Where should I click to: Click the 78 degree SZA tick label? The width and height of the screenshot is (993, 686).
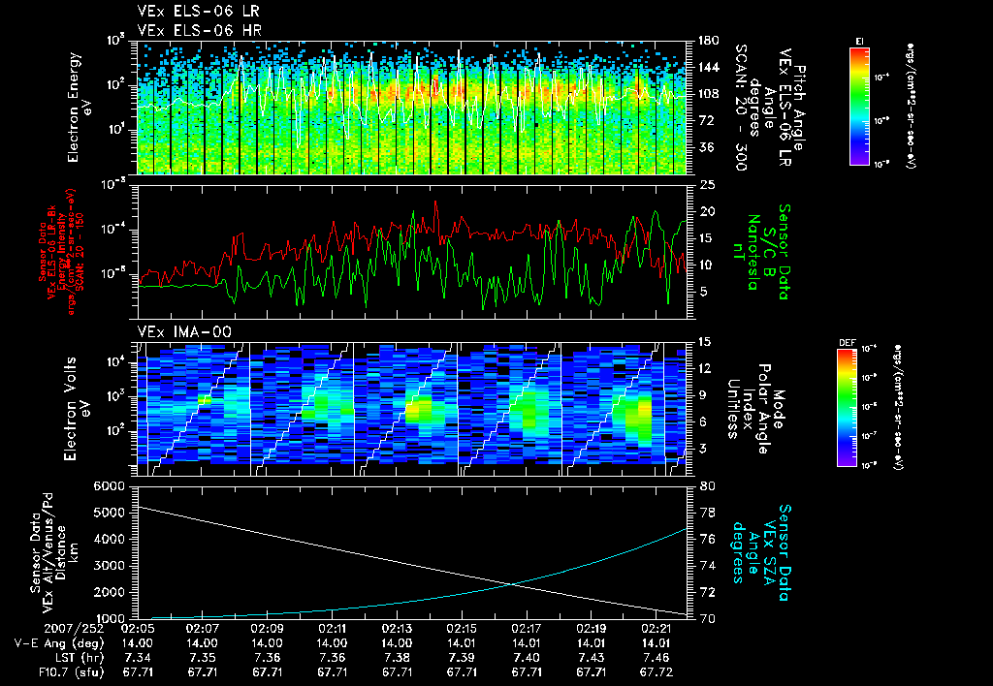click(x=706, y=513)
